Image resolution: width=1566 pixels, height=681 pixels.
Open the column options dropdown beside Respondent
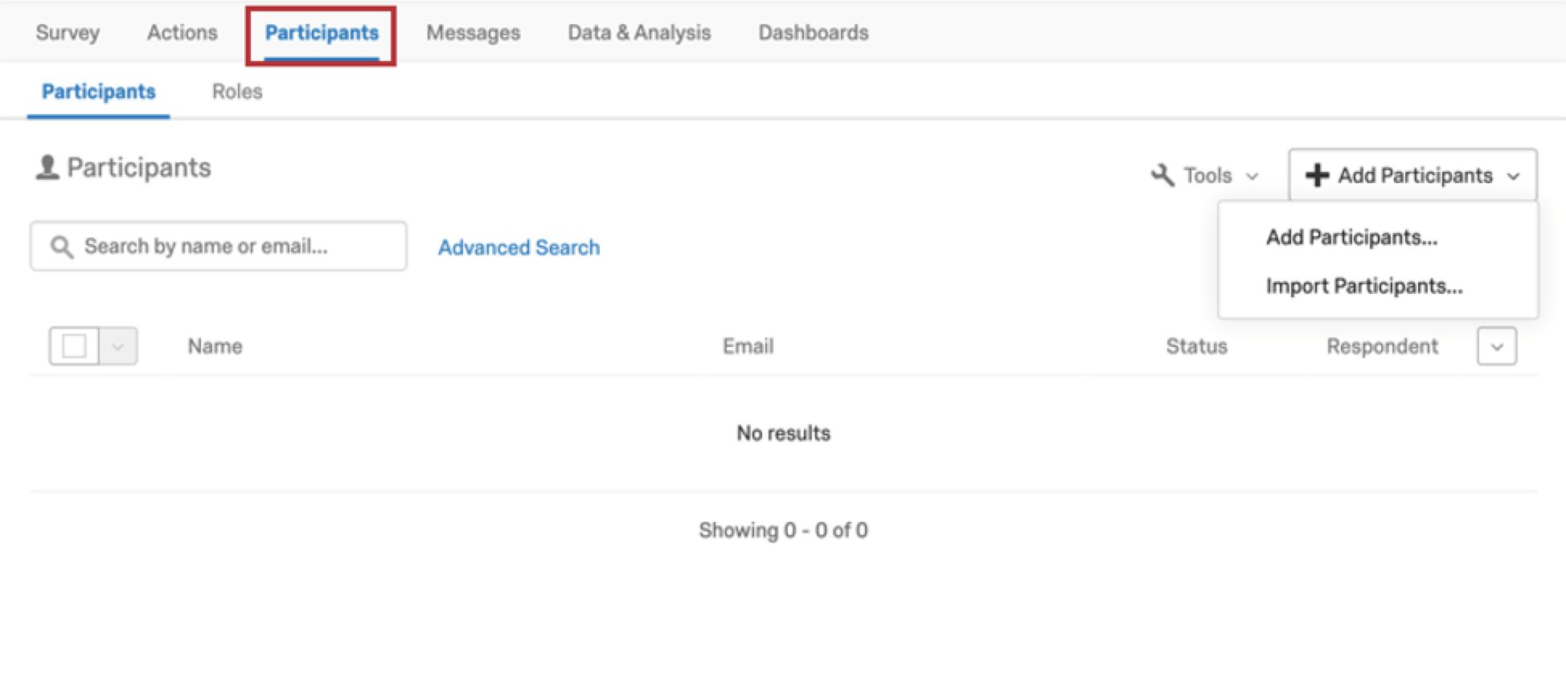1496,346
